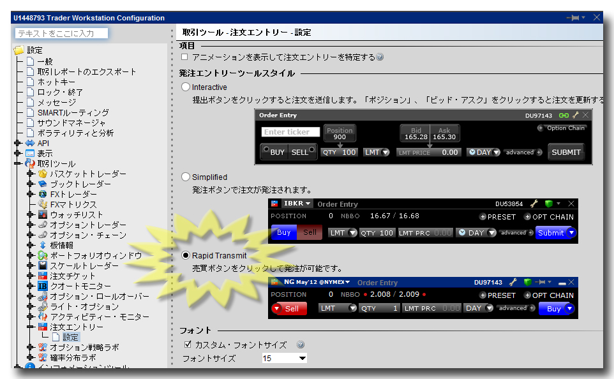
Task: Click PRESET in the Rapid Transmit preview
Action: pos(498,295)
